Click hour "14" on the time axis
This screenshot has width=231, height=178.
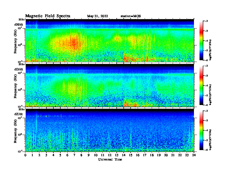pos(124,155)
